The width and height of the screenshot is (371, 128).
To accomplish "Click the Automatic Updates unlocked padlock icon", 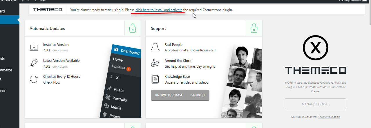I will pyautogui.click(x=133, y=28).
